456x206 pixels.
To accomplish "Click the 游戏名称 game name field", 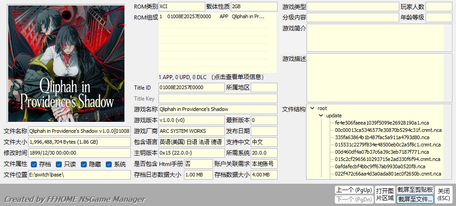I will [218, 109].
